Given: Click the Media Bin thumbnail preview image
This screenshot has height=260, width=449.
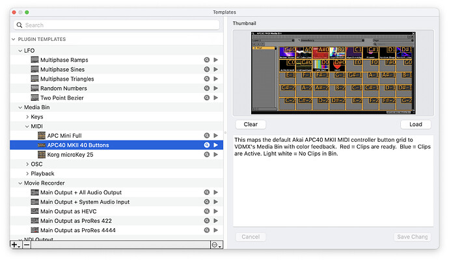Looking at the screenshot, I should [x=333, y=73].
